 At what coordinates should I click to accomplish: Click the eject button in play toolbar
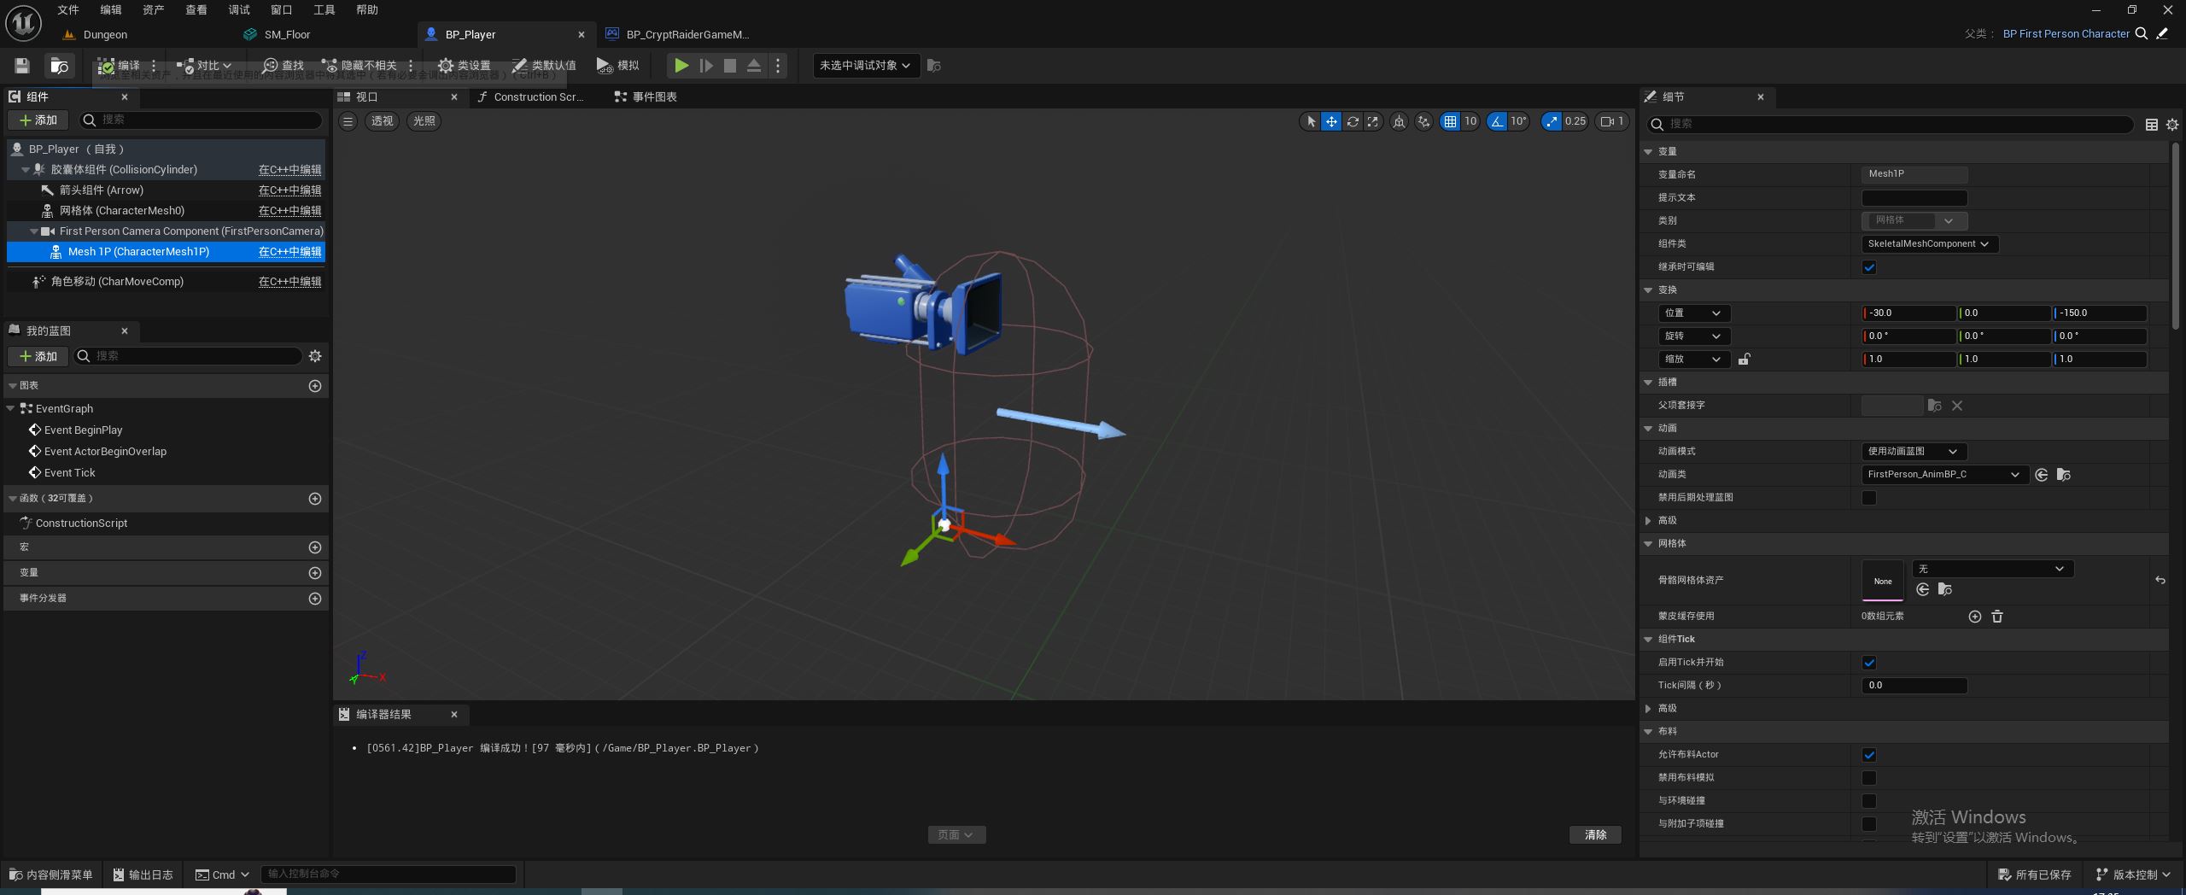pyautogui.click(x=754, y=66)
